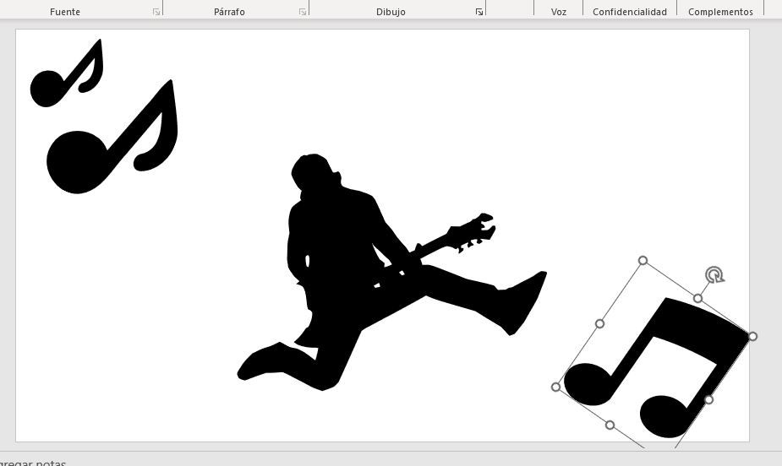Click top corner handle of selected note
The height and width of the screenshot is (466, 782).
coord(643,261)
